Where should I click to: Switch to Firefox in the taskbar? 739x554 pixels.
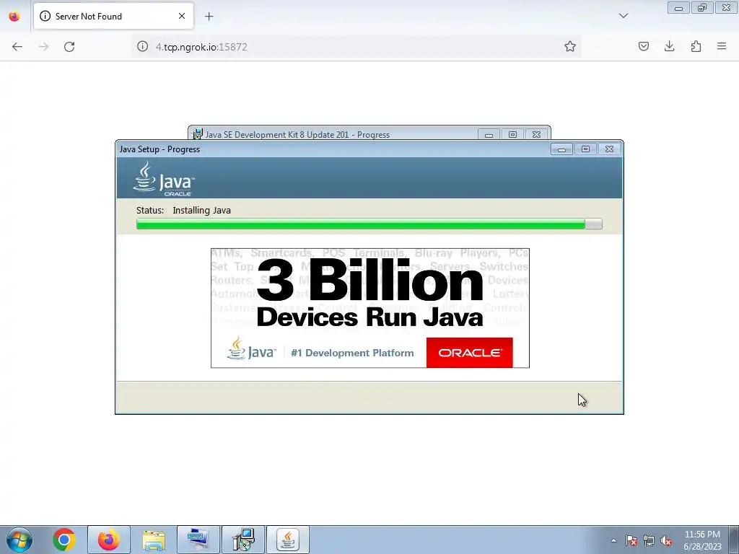(109, 540)
